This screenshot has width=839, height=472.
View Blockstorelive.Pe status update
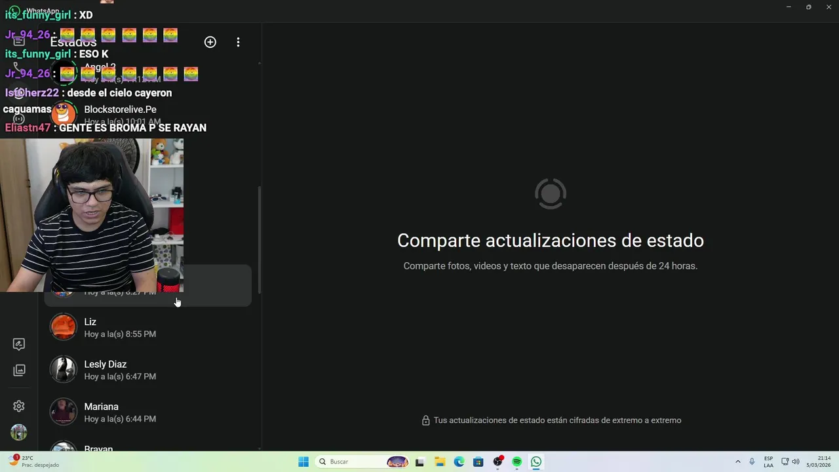point(148,115)
